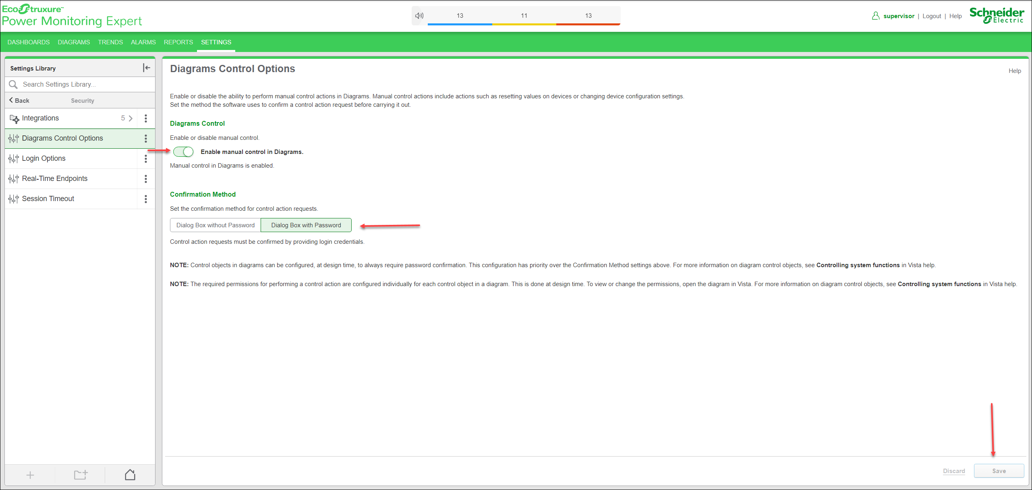
Task: Click the search magnifier icon
Action: (13, 84)
